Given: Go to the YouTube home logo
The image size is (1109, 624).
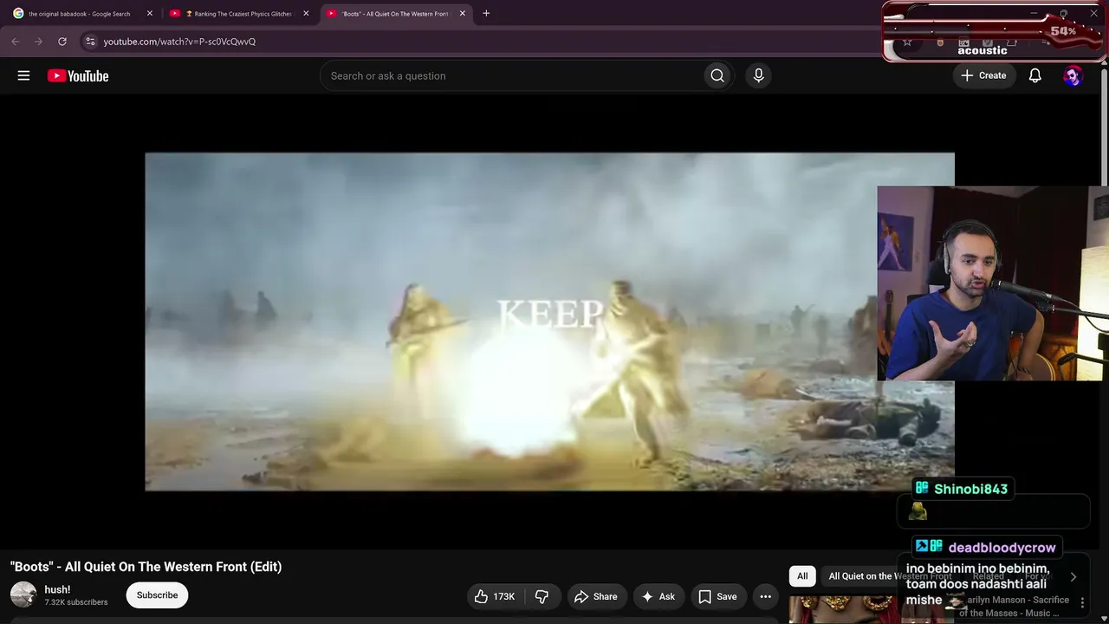Looking at the screenshot, I should click(78, 76).
